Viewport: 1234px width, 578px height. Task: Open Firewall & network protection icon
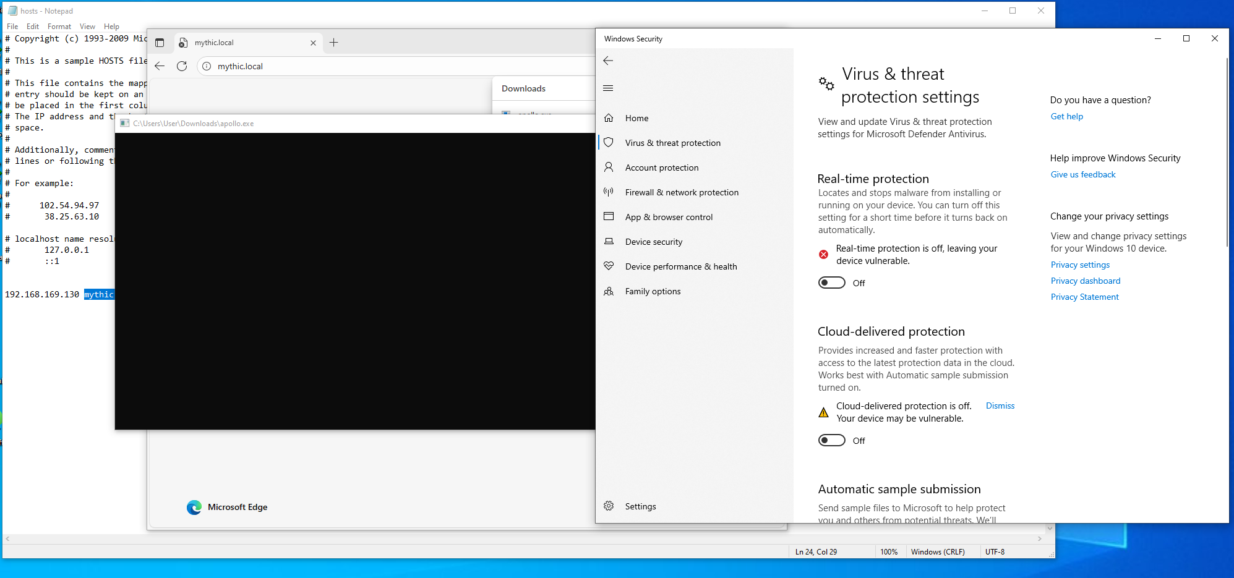coord(609,192)
